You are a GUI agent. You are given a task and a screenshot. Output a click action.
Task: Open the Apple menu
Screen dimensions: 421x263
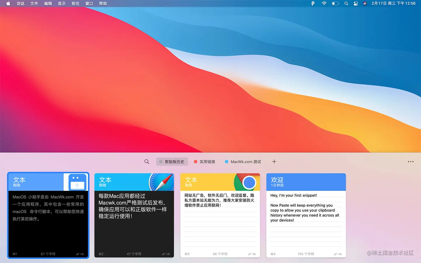point(8,4)
